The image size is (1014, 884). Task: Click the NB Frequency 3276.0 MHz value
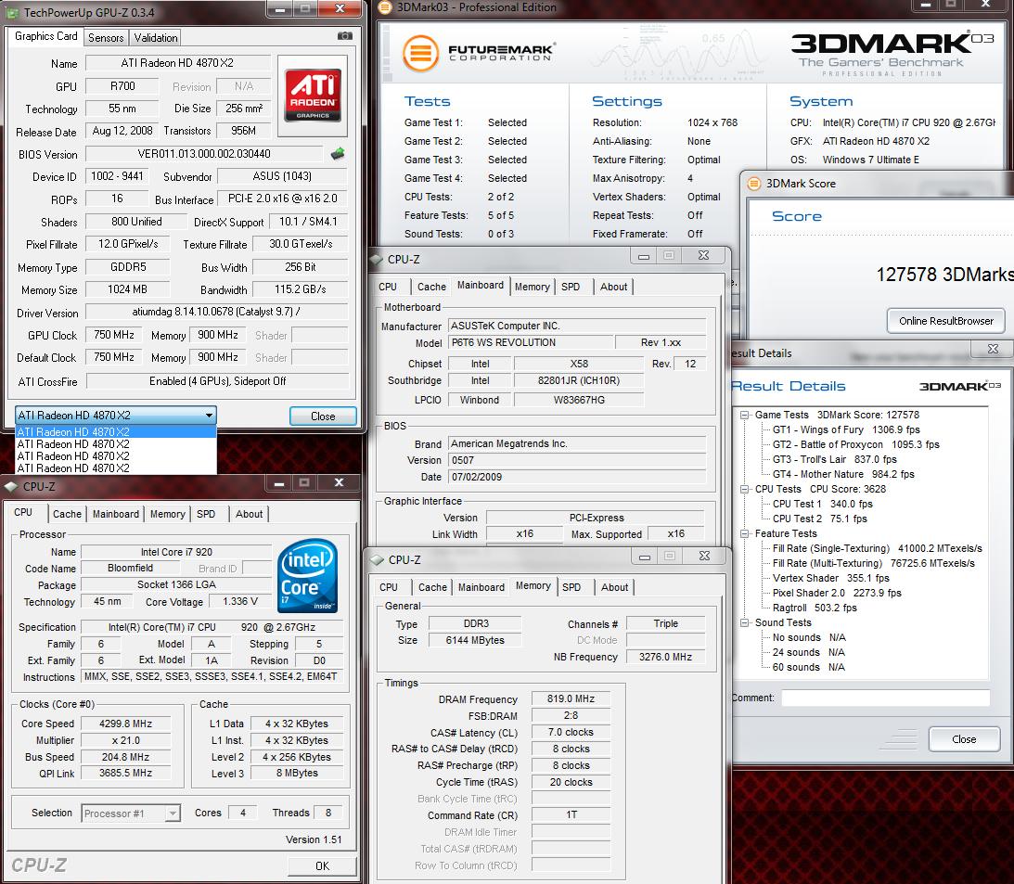[665, 657]
